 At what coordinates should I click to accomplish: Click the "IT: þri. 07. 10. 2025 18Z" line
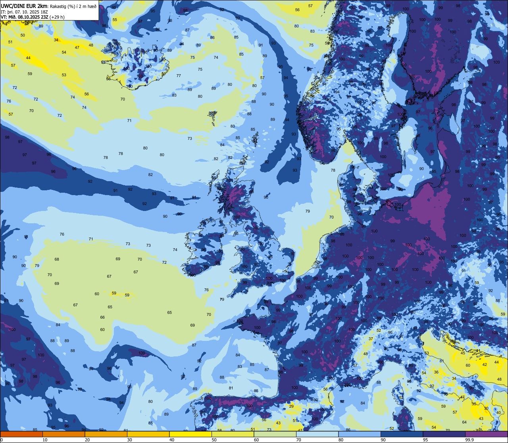pos(24,12)
